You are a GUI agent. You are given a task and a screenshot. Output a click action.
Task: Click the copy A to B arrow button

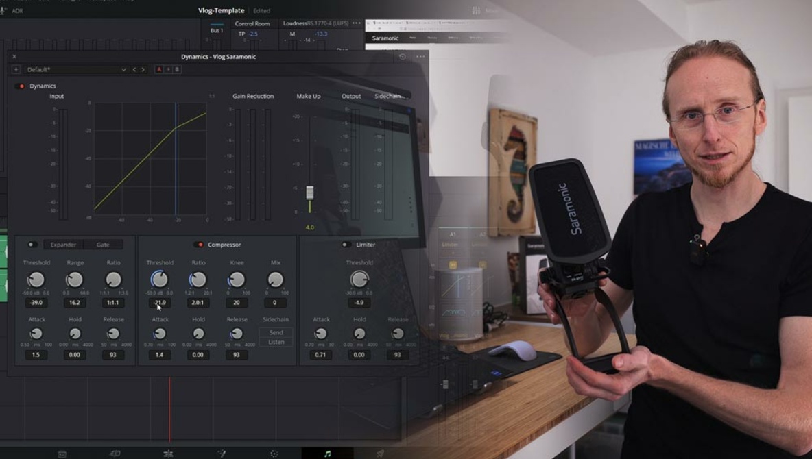click(x=168, y=69)
